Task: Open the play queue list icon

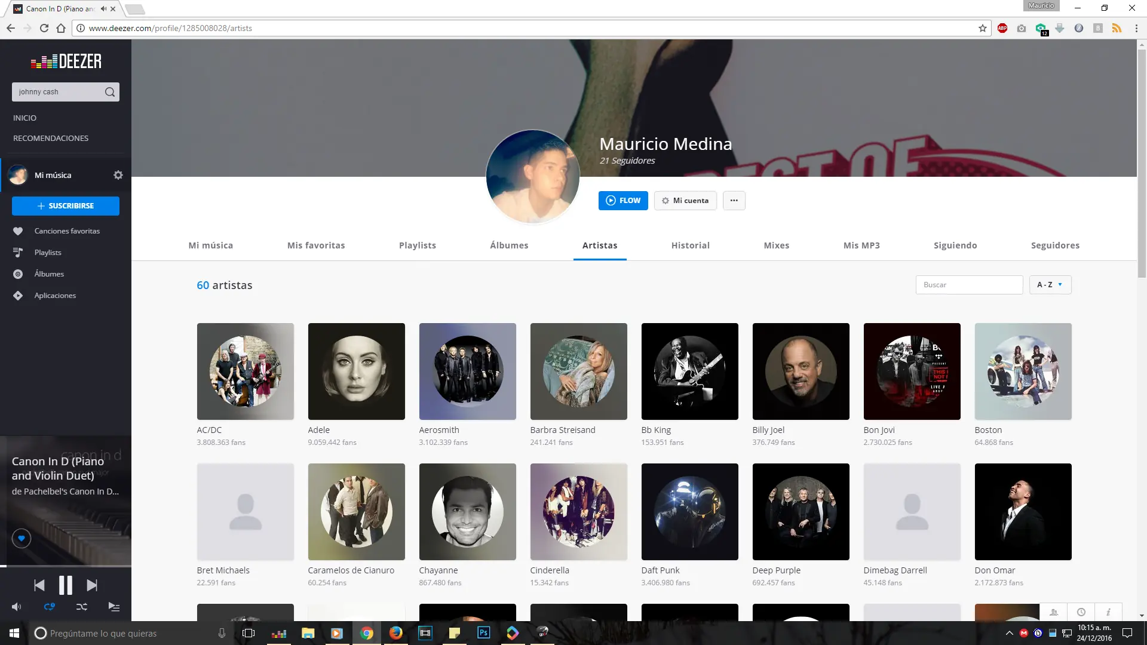Action: 114,607
